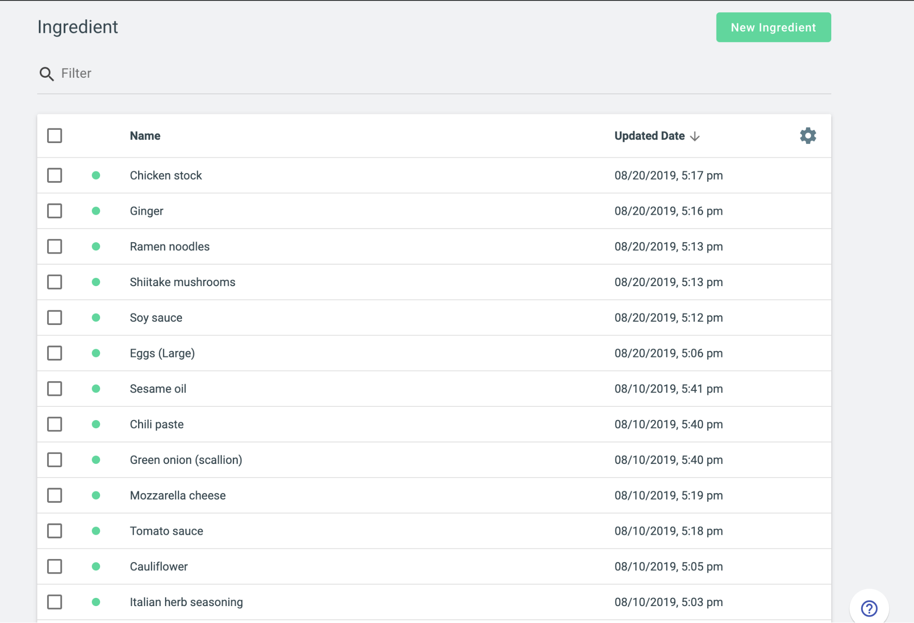Click the New Ingredient button
This screenshot has height=623, width=914.
click(x=773, y=27)
